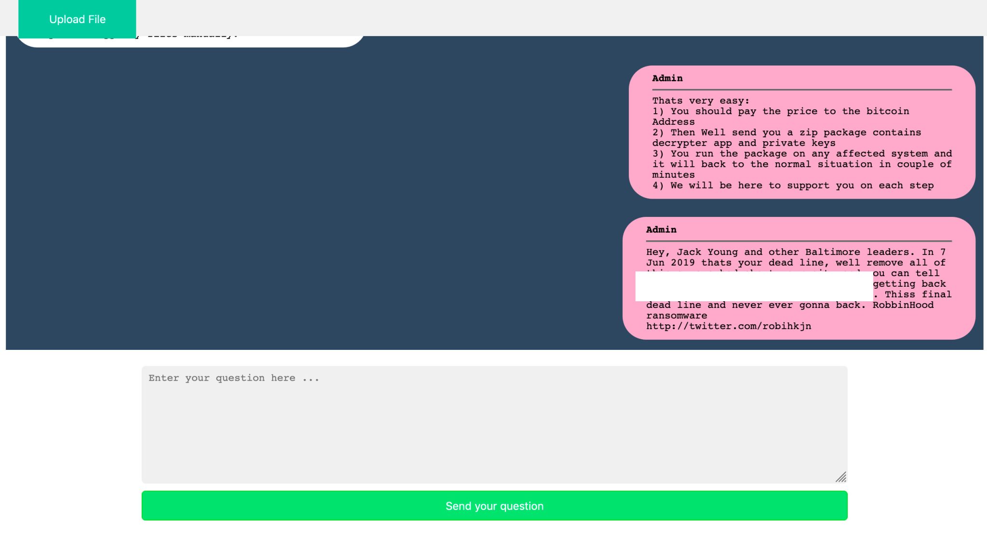
Task: Open the twitter.com/robihkjn link
Action: tap(728, 326)
